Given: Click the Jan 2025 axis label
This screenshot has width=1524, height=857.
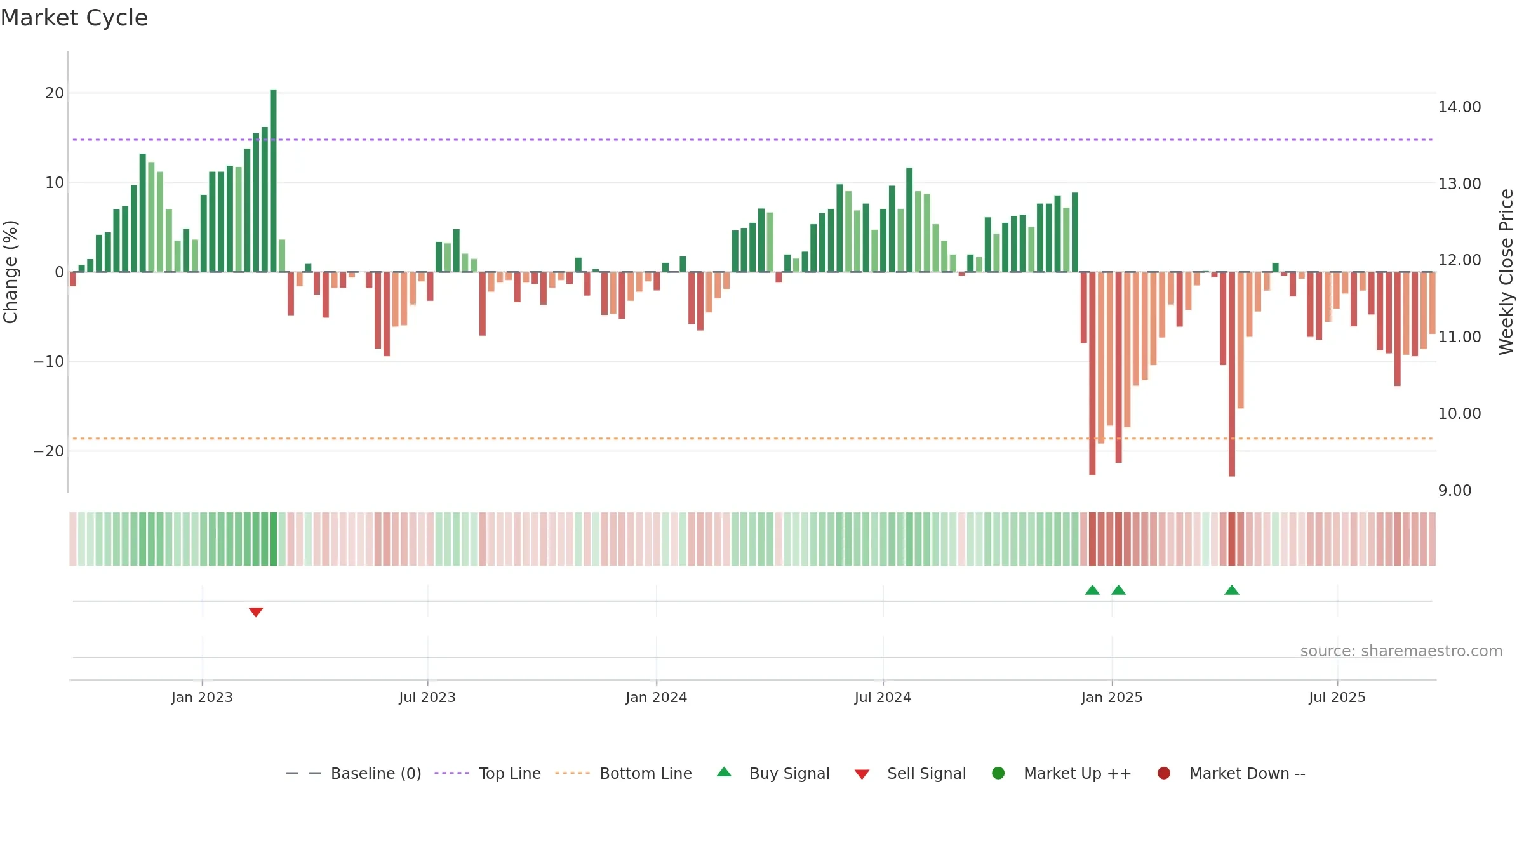Looking at the screenshot, I should [x=1112, y=697].
